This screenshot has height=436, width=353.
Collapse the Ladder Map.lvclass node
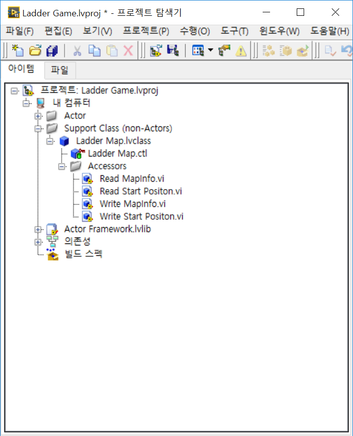[x=50, y=141]
